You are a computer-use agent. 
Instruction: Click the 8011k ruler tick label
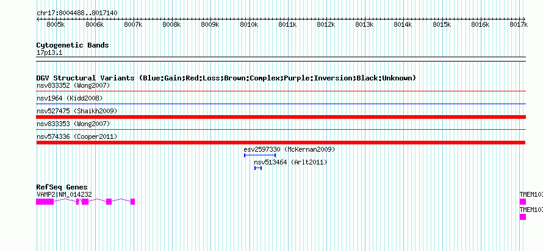(288, 24)
